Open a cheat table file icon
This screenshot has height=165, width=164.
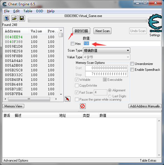point(14,18)
